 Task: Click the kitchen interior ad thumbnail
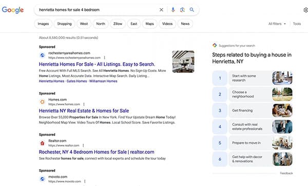(x=183, y=62)
